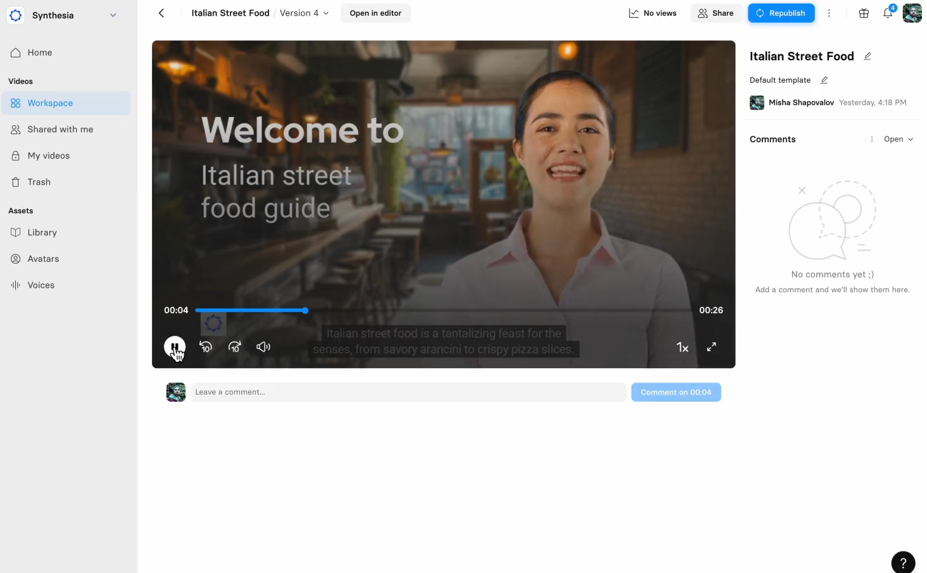Open the gift rewards icon
The width and height of the screenshot is (927, 573).
click(864, 13)
